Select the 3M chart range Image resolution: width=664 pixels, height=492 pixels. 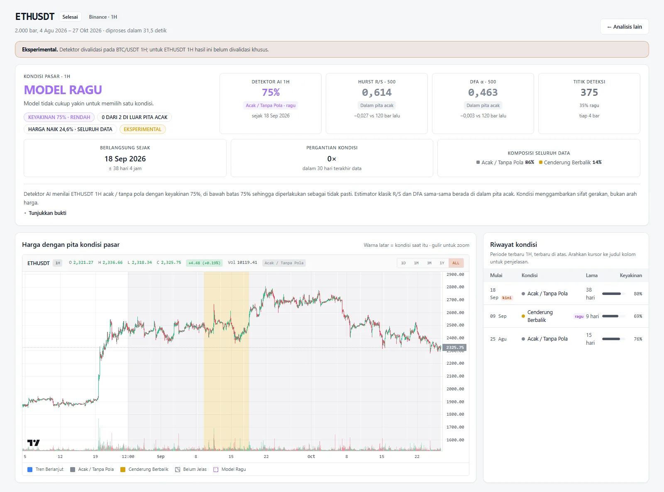[x=429, y=263]
